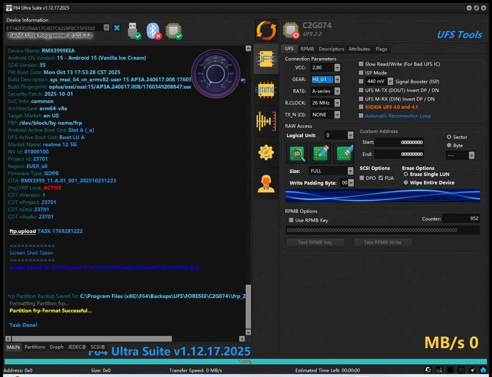Toggle the DPO SCSI option
Viewport: 492px width, 377px height.
point(362,178)
